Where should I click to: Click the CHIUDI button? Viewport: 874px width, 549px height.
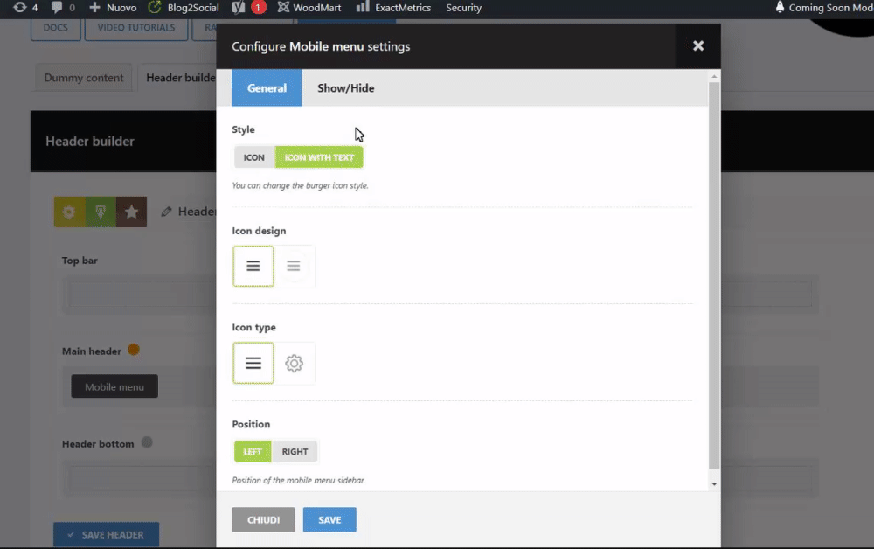(263, 519)
